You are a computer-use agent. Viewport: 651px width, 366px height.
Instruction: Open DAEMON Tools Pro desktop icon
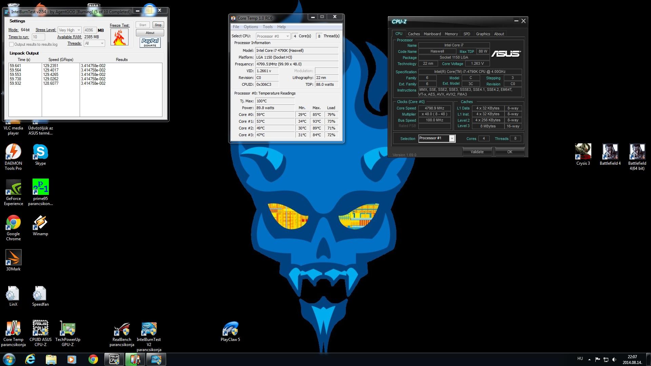[13, 157]
